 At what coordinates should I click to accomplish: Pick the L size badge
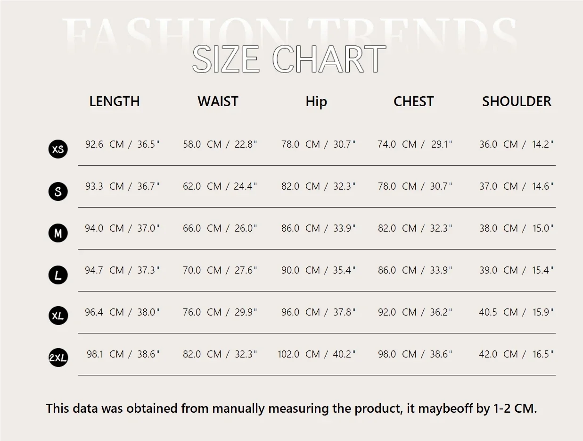click(58, 275)
